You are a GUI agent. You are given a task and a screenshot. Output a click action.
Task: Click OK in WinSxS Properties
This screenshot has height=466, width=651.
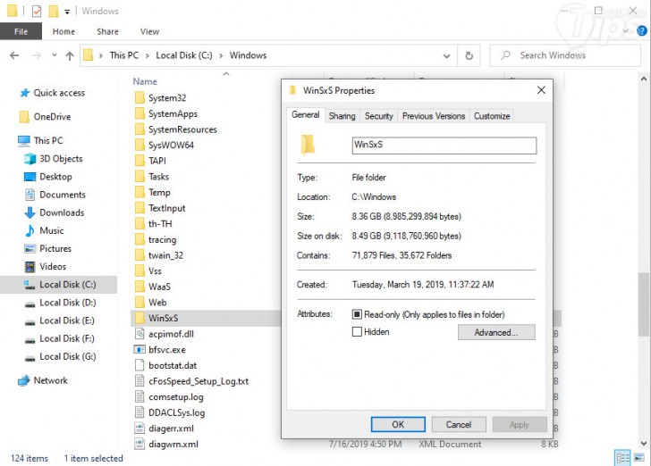398,425
